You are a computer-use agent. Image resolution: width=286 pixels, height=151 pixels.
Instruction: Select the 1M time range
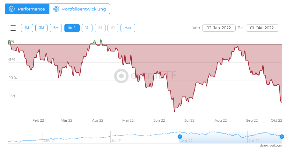pyautogui.click(x=27, y=28)
